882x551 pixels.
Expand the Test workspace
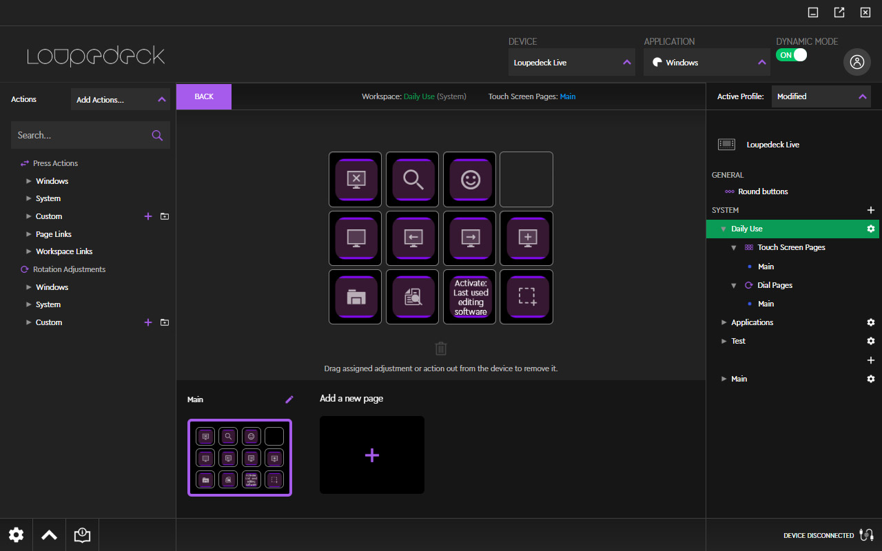724,341
